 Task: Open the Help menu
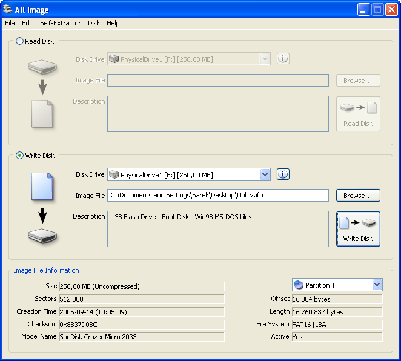coord(113,23)
